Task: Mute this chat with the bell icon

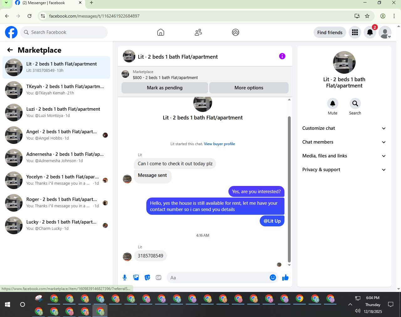Action: tap(333, 103)
